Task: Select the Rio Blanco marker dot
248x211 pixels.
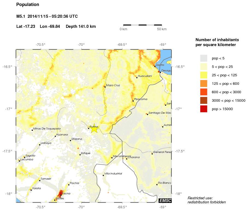Action: 157,185
